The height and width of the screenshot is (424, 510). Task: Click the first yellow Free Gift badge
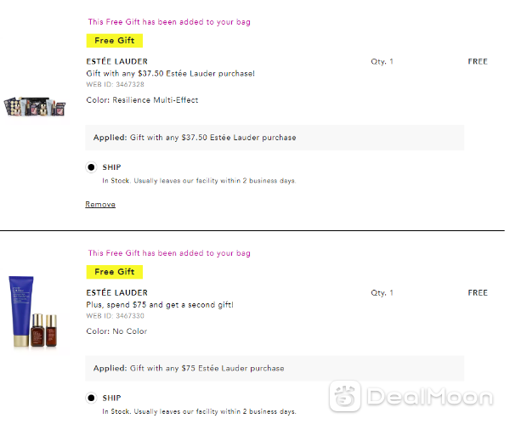coord(115,41)
